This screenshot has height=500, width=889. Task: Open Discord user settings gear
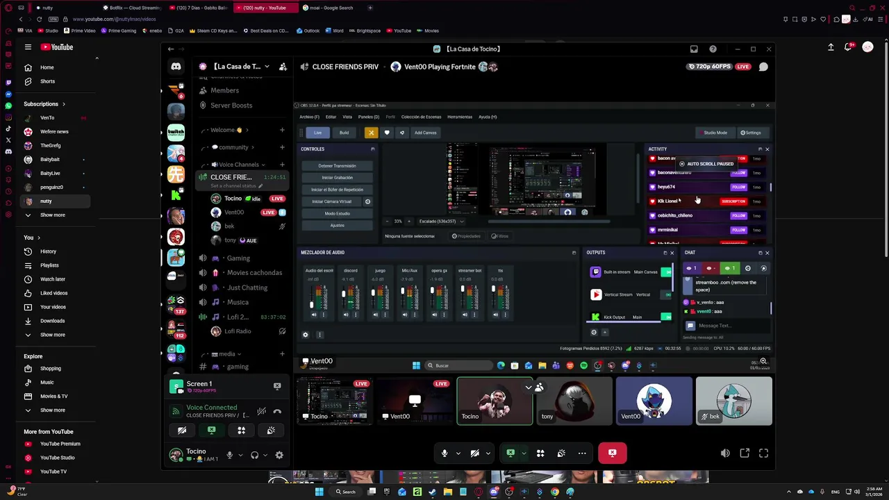[279, 455]
